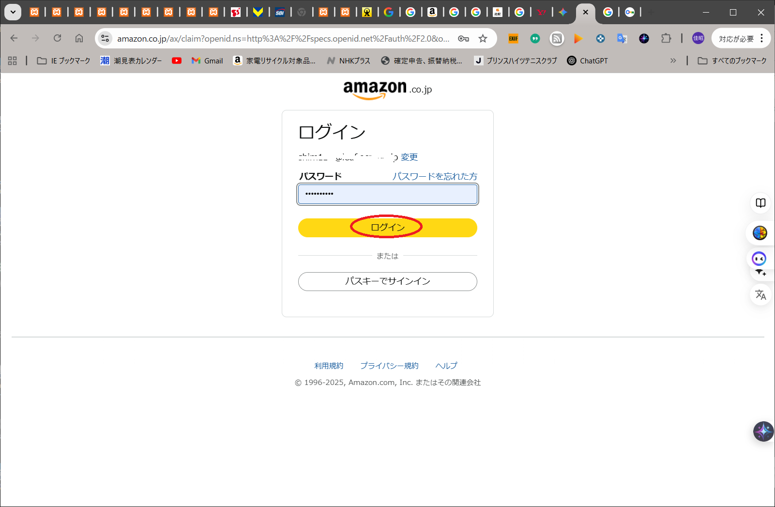Open the パスワードを忘れた方 link
Image resolution: width=775 pixels, height=507 pixels.
pos(434,176)
